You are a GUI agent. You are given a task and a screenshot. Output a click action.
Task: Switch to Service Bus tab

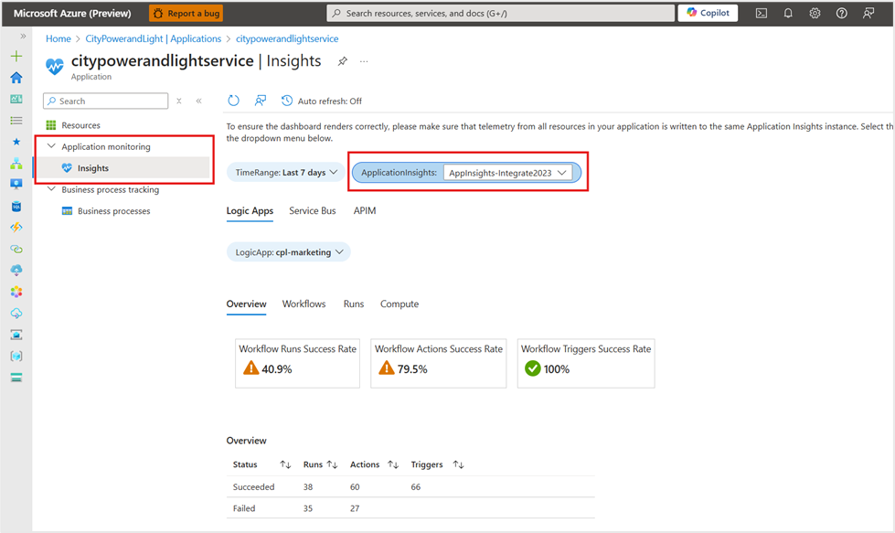313,210
